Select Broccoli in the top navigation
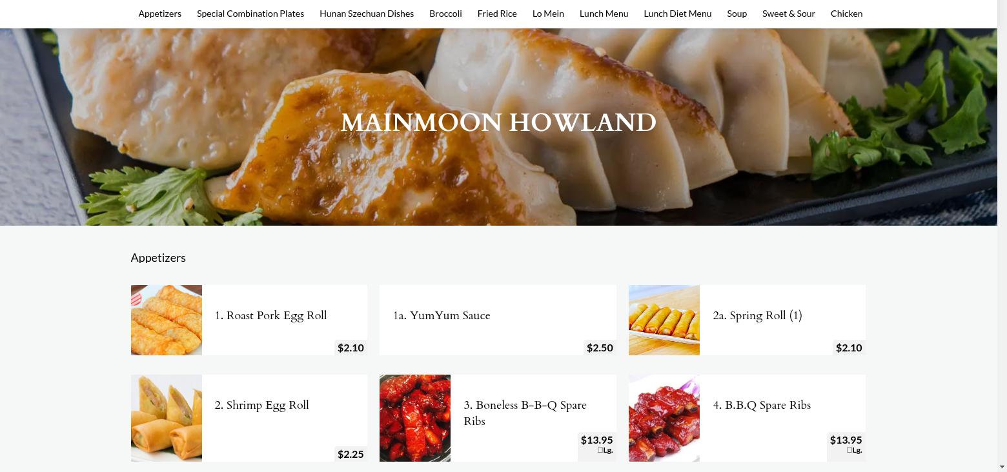 click(445, 14)
